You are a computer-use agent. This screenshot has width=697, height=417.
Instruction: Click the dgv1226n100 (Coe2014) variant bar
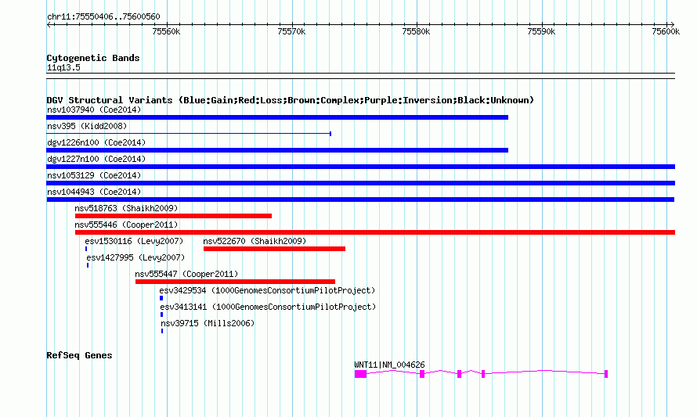277,150
